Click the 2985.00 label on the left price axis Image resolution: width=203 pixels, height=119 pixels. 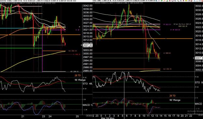tap(87, 71)
